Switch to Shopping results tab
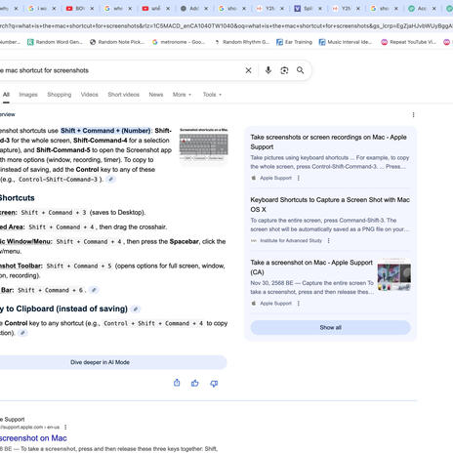 60,95
